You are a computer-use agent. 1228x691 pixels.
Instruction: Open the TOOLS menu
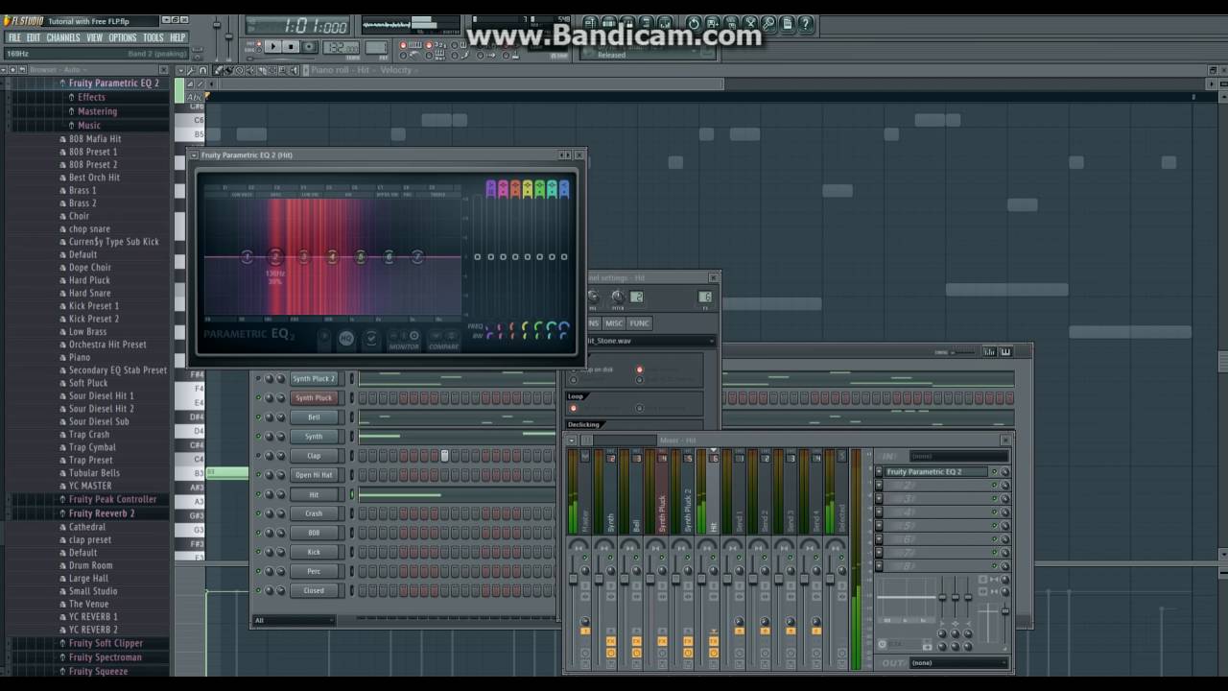click(x=153, y=37)
